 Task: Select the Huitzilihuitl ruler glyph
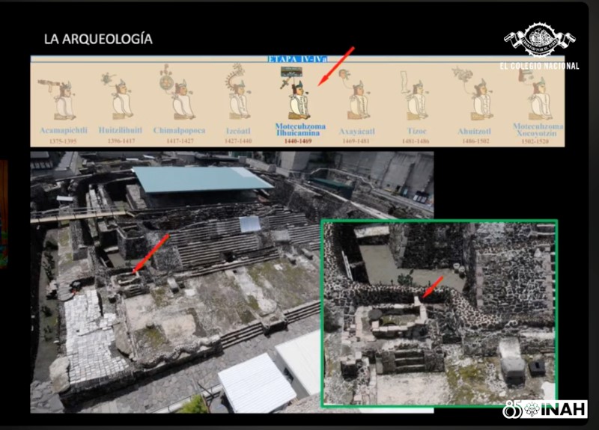[x=120, y=98]
